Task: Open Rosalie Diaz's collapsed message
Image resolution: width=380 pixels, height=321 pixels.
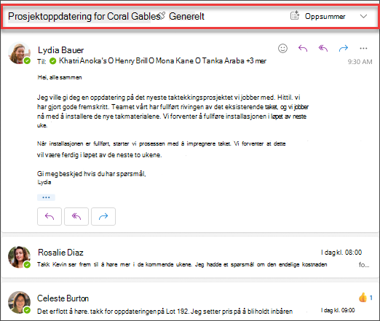Action: [x=190, y=258]
